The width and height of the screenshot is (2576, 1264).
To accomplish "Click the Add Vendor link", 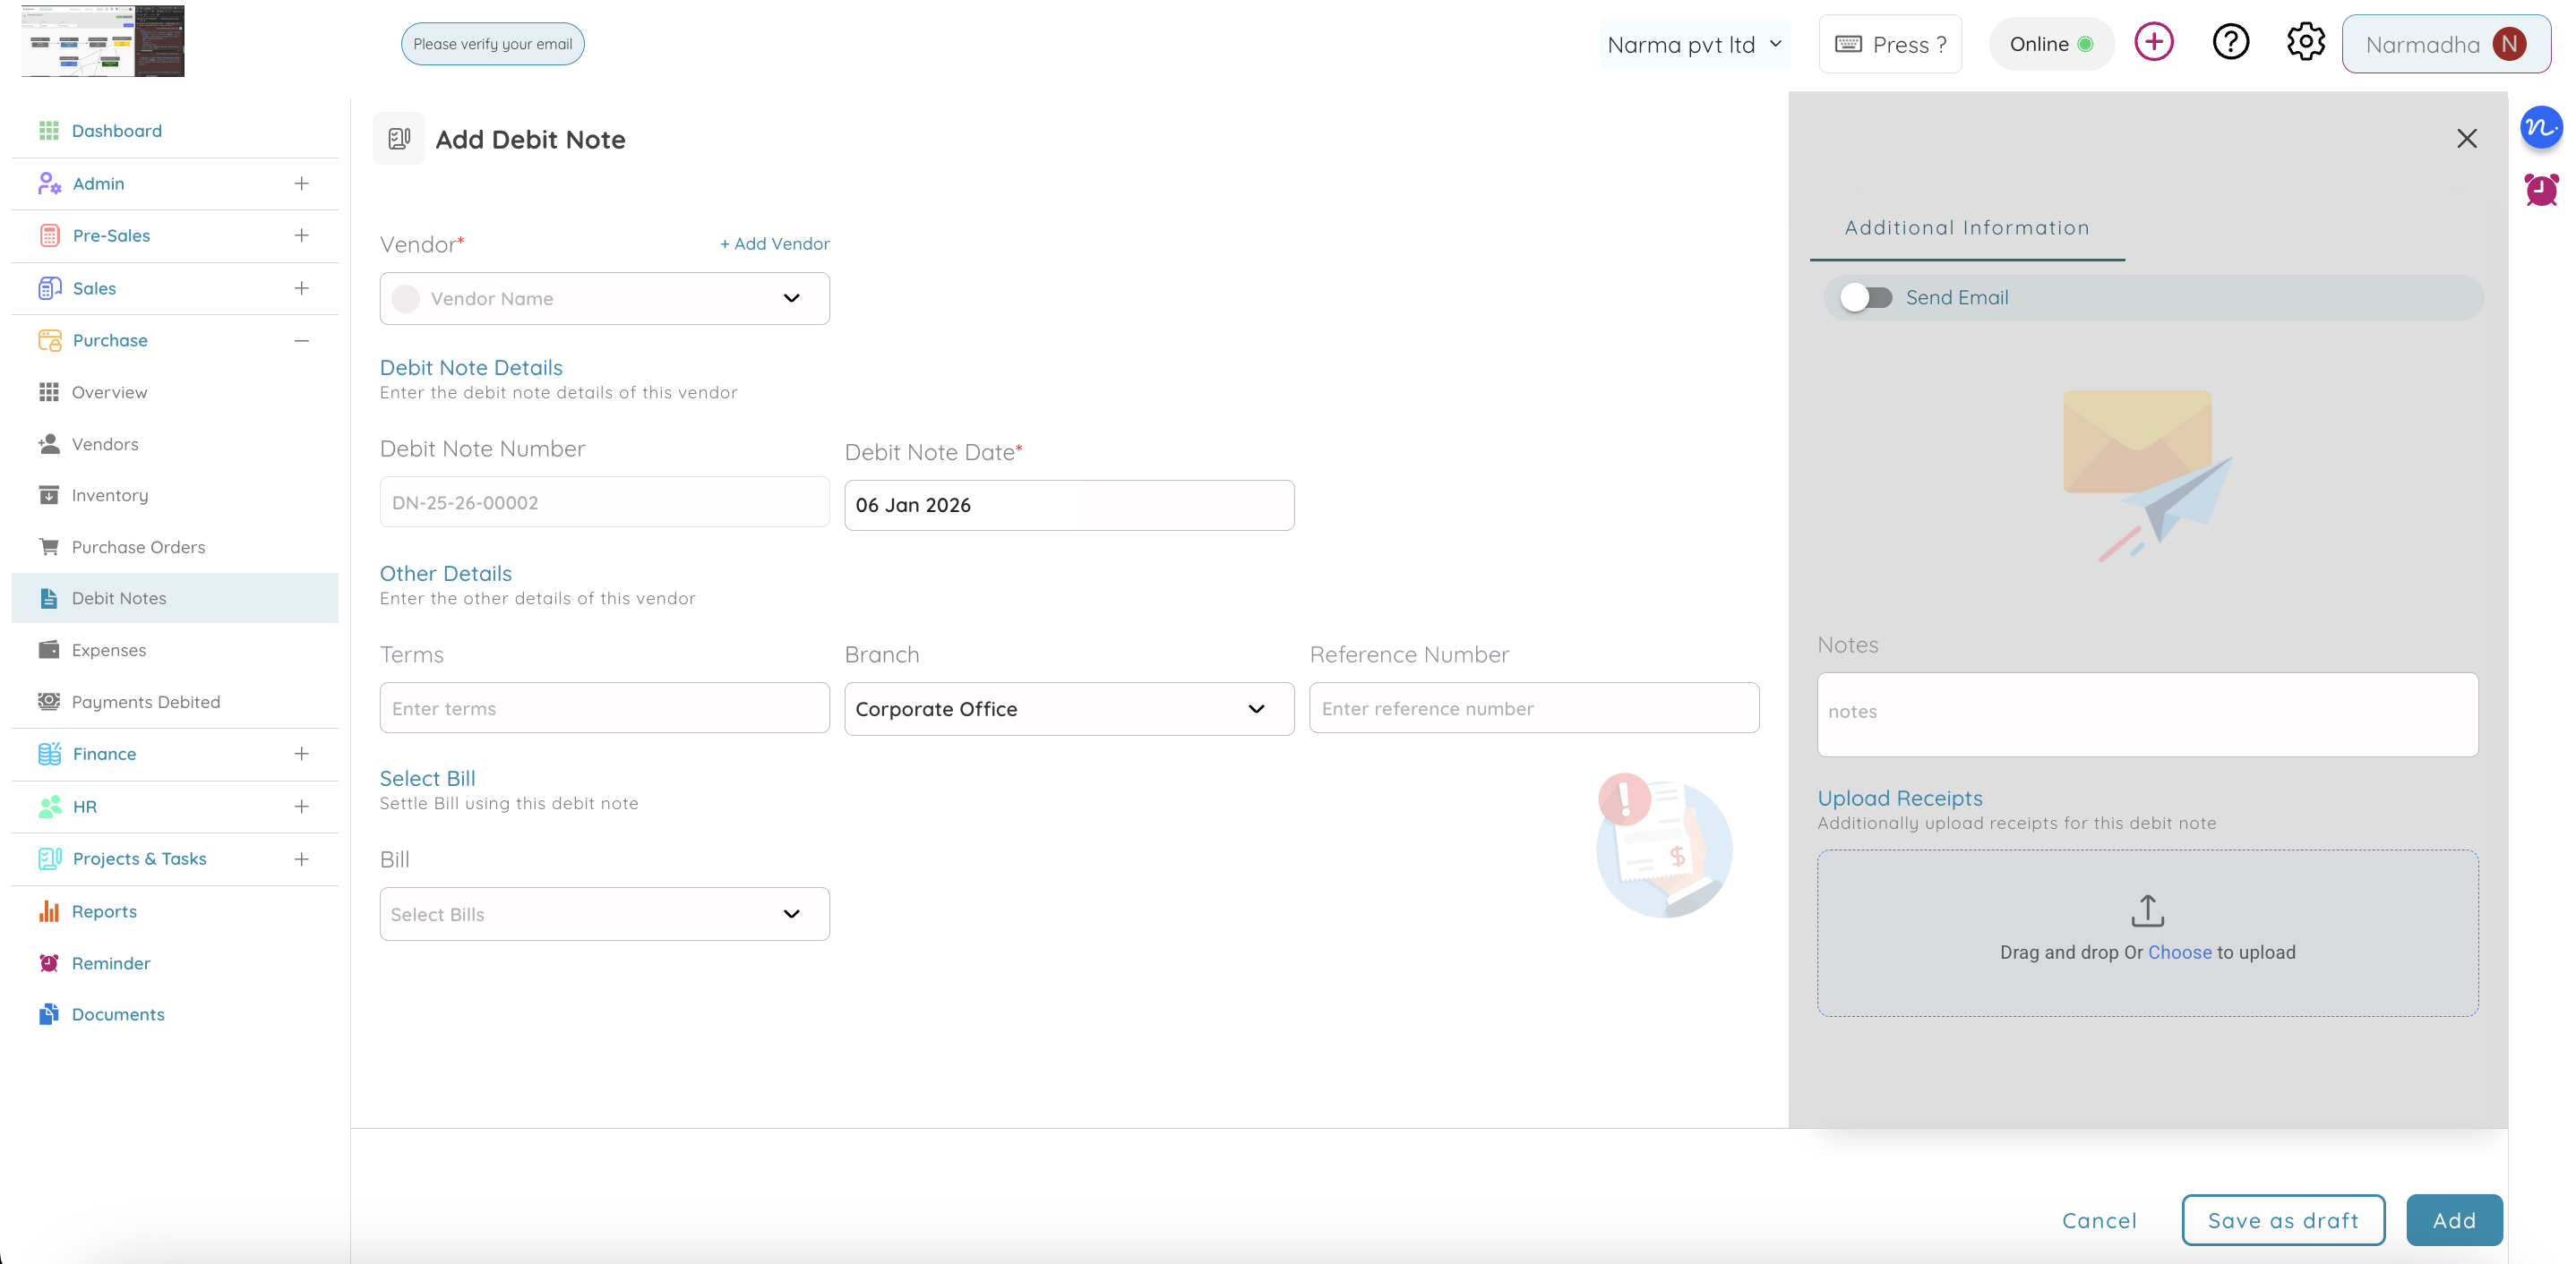I will tap(774, 243).
